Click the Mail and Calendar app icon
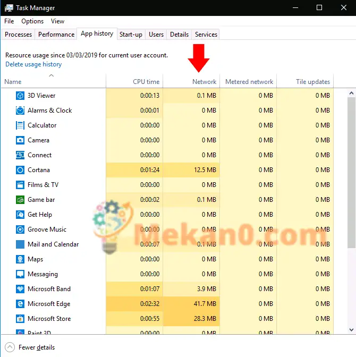Viewport: 356px width, 357px height. pyautogui.click(x=20, y=244)
